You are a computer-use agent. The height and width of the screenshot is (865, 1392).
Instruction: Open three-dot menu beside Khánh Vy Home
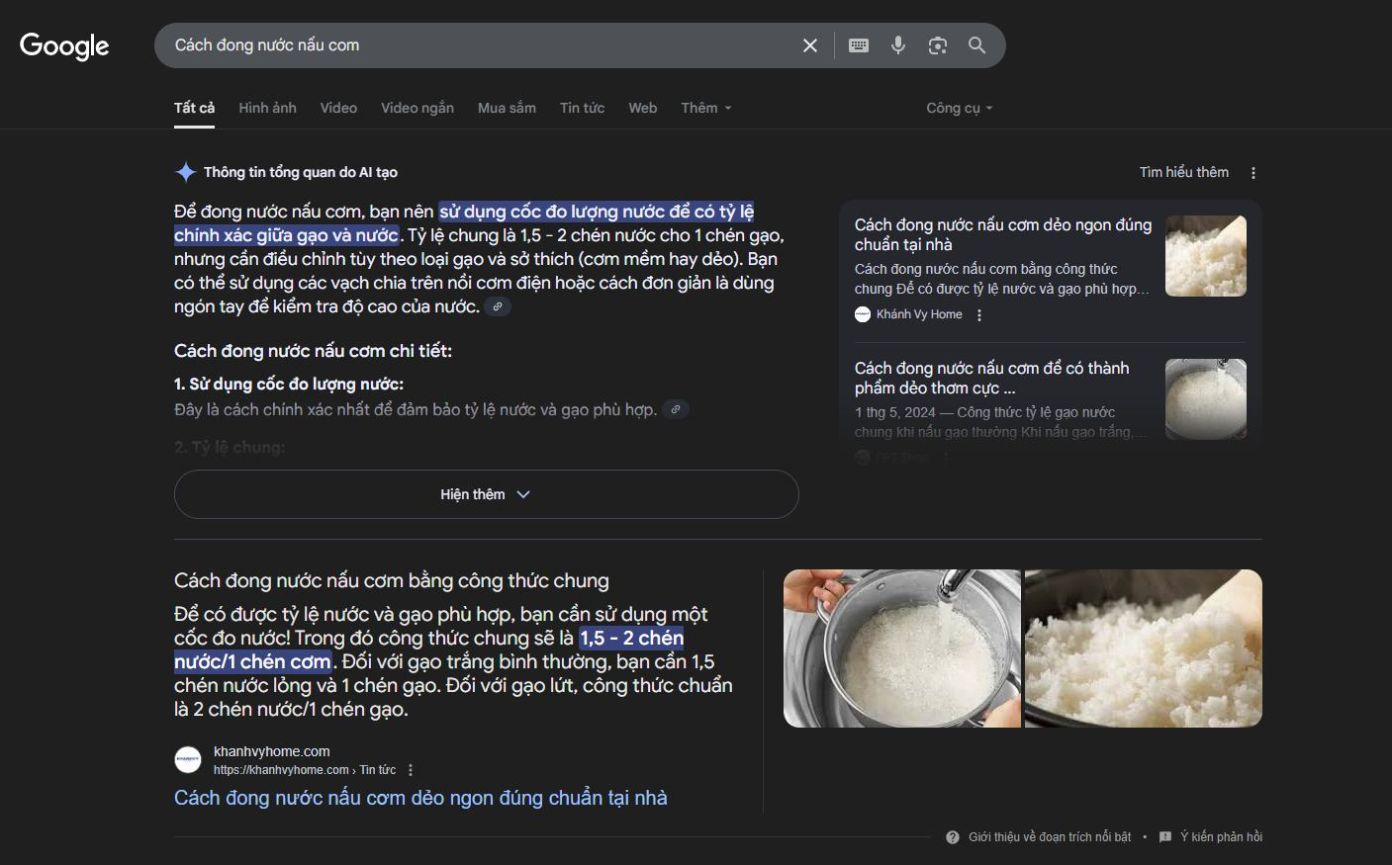coord(979,315)
